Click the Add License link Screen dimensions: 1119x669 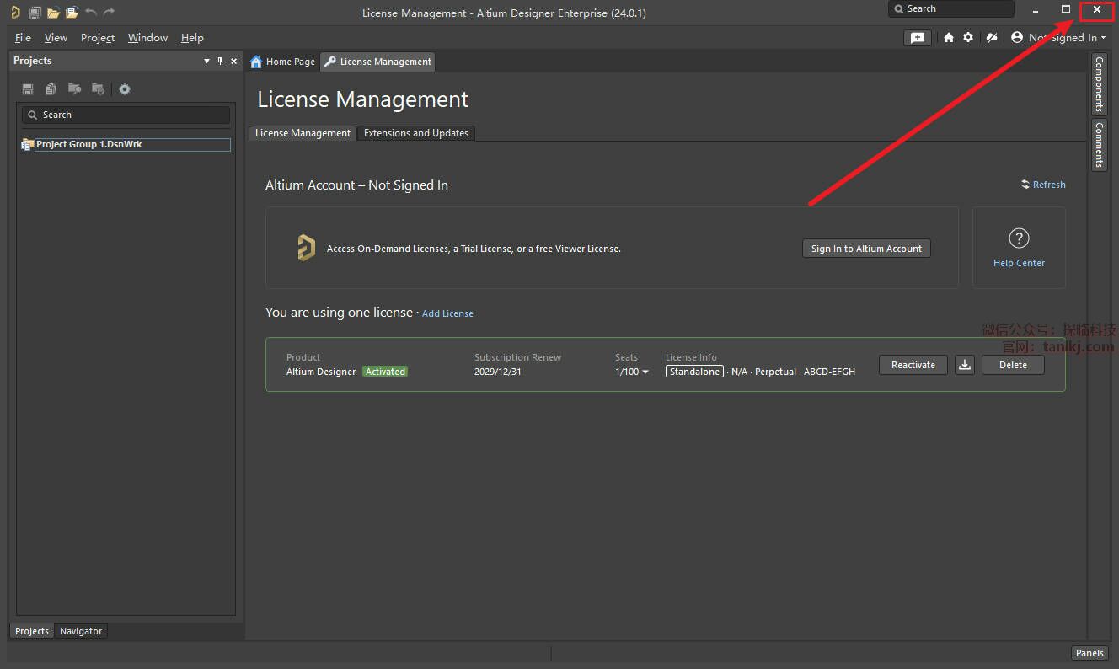447,313
